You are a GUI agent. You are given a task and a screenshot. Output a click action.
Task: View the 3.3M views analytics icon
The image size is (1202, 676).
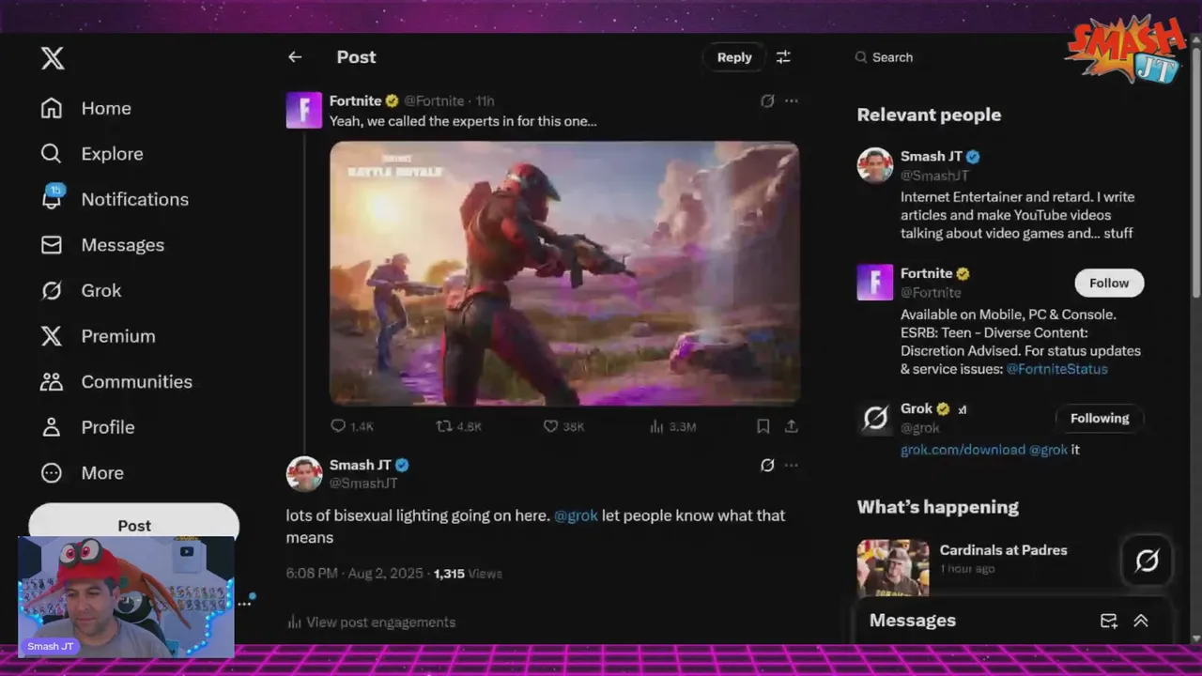[x=656, y=426]
